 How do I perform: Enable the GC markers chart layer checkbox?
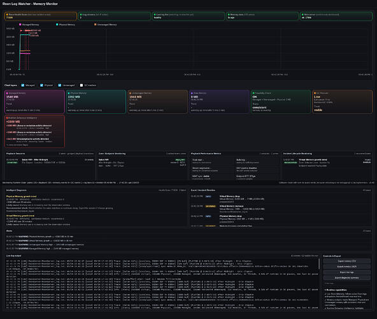pyautogui.click(x=82, y=85)
